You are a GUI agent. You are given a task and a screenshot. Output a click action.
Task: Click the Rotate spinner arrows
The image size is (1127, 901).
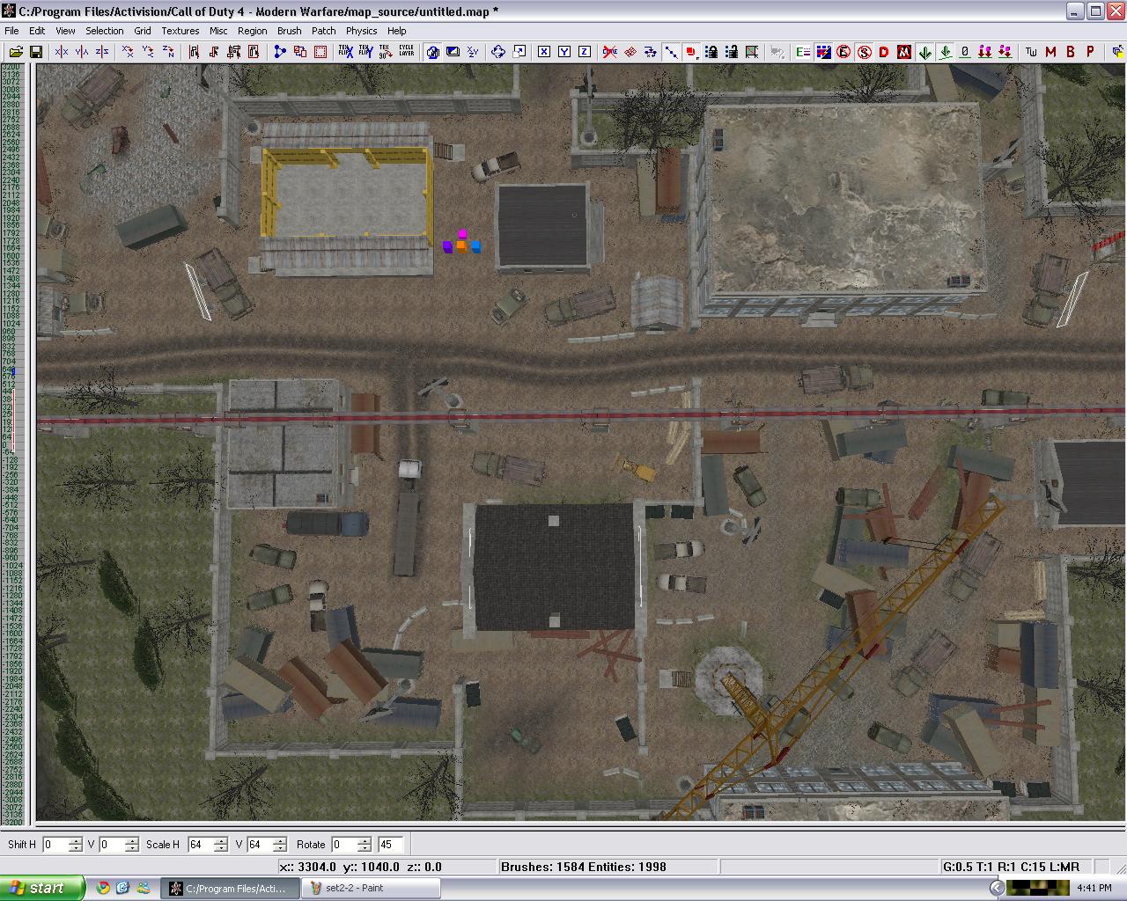[x=365, y=845]
